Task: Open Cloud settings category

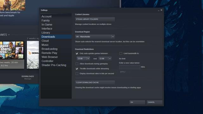Action: [45, 41]
